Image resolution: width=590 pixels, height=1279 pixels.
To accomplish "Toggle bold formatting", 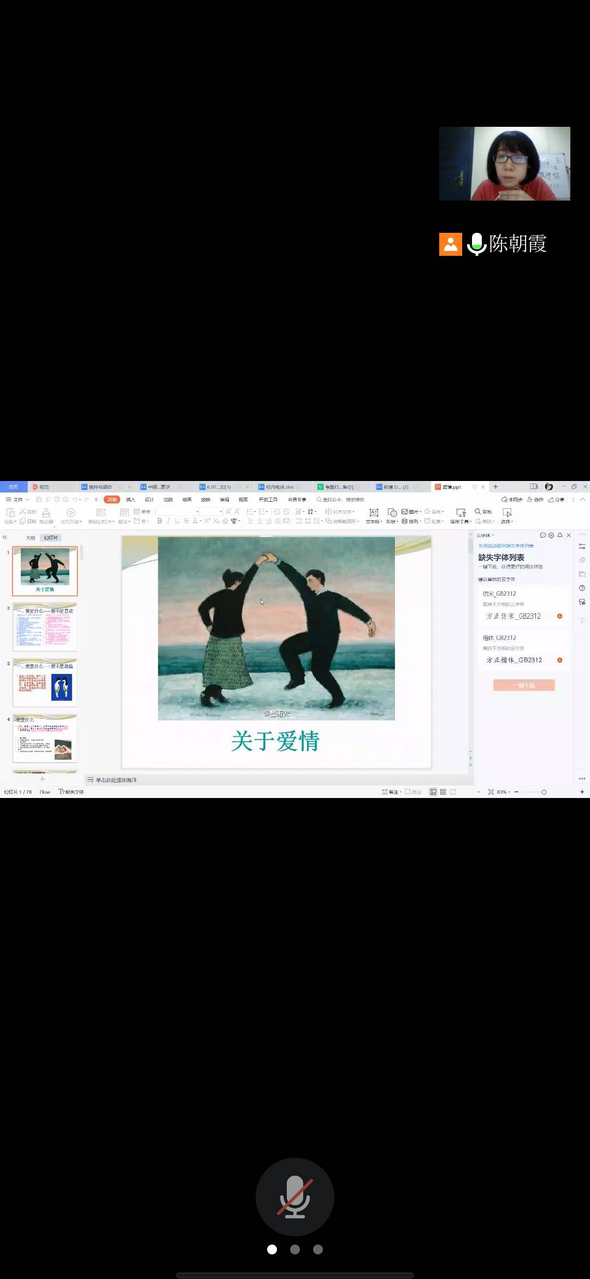I will click(x=160, y=521).
